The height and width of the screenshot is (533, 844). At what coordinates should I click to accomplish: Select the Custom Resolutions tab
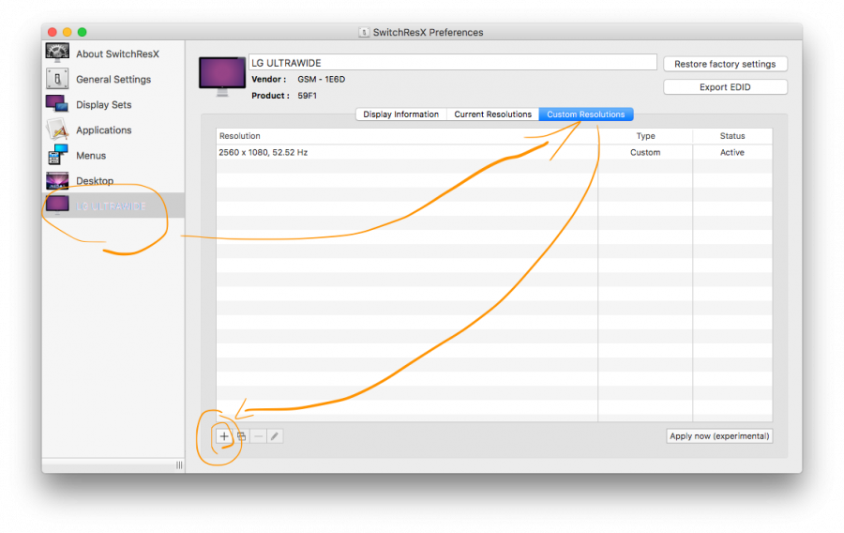(585, 114)
